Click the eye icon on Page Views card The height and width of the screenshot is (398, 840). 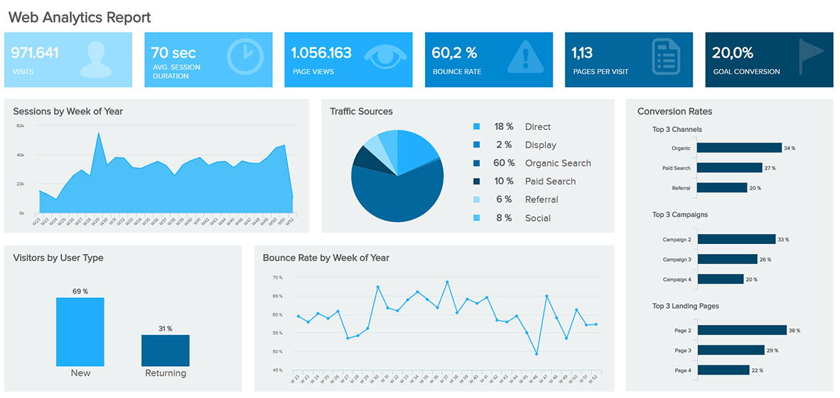pyautogui.click(x=384, y=55)
